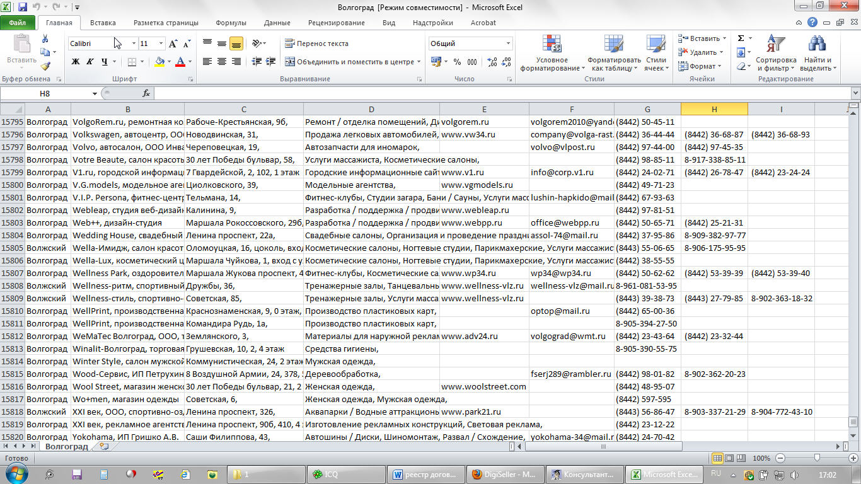Decrease font size with small A icon
The width and height of the screenshot is (861, 484).
click(187, 43)
